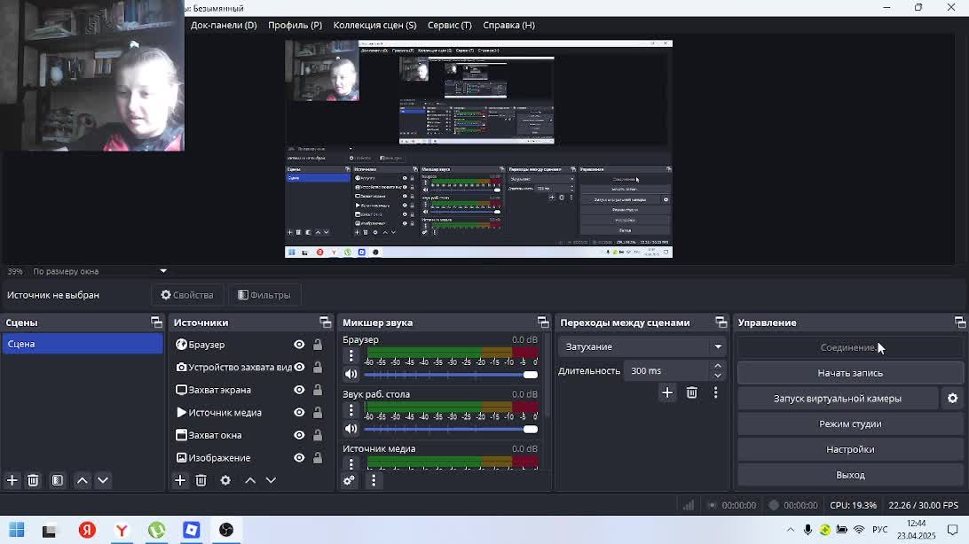This screenshot has width=969, height=544.
Task: Open virtual camera settings gear
Action: point(952,399)
